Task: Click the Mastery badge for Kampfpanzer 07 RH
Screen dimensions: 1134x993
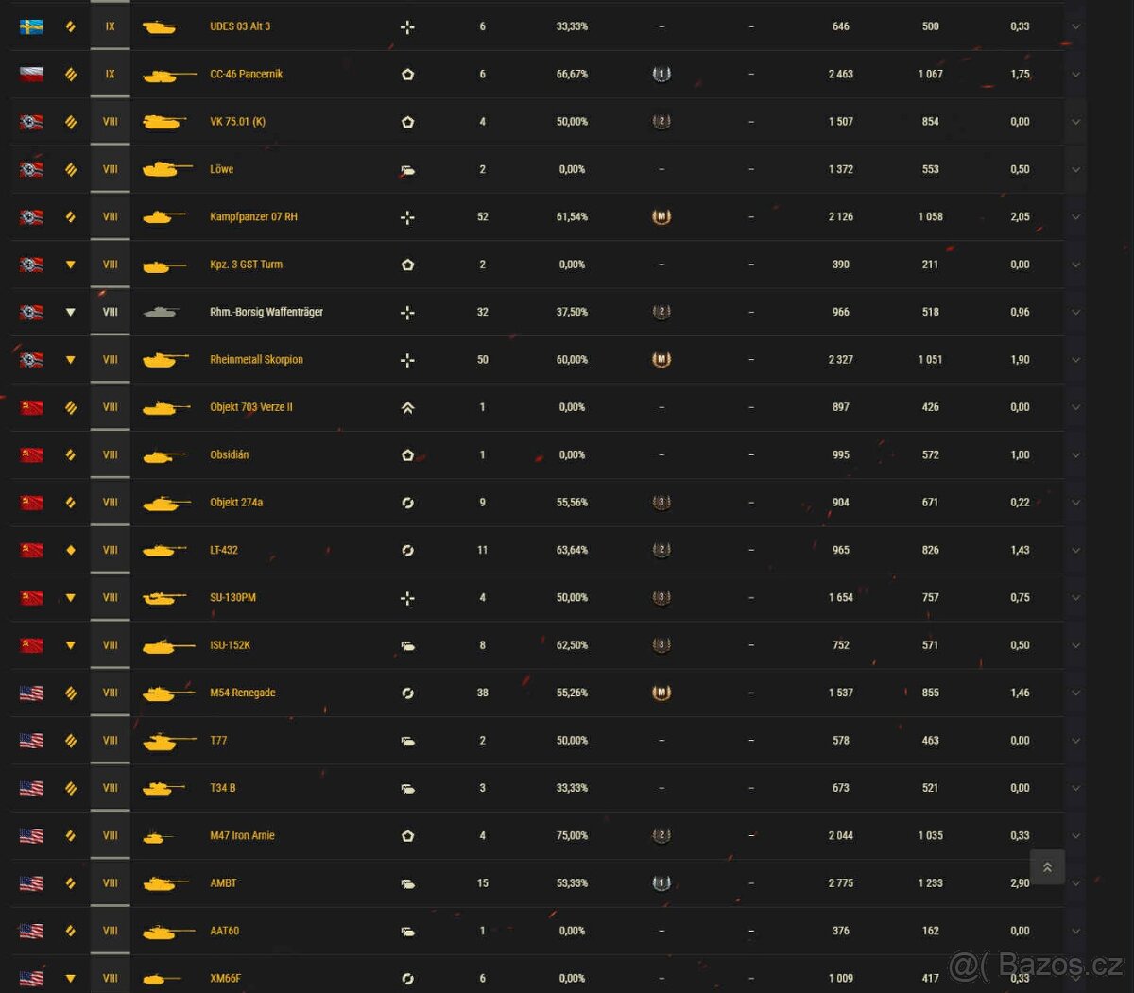Action: coord(661,216)
